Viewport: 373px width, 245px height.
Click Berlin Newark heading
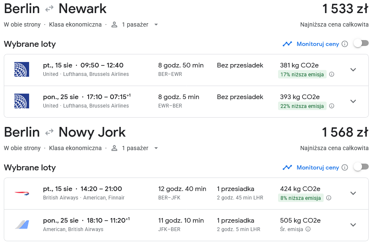55,9
